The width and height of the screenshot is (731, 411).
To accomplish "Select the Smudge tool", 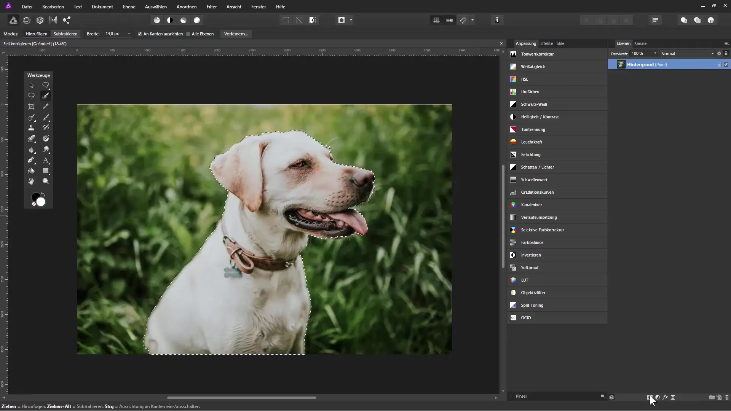I will coord(46,150).
